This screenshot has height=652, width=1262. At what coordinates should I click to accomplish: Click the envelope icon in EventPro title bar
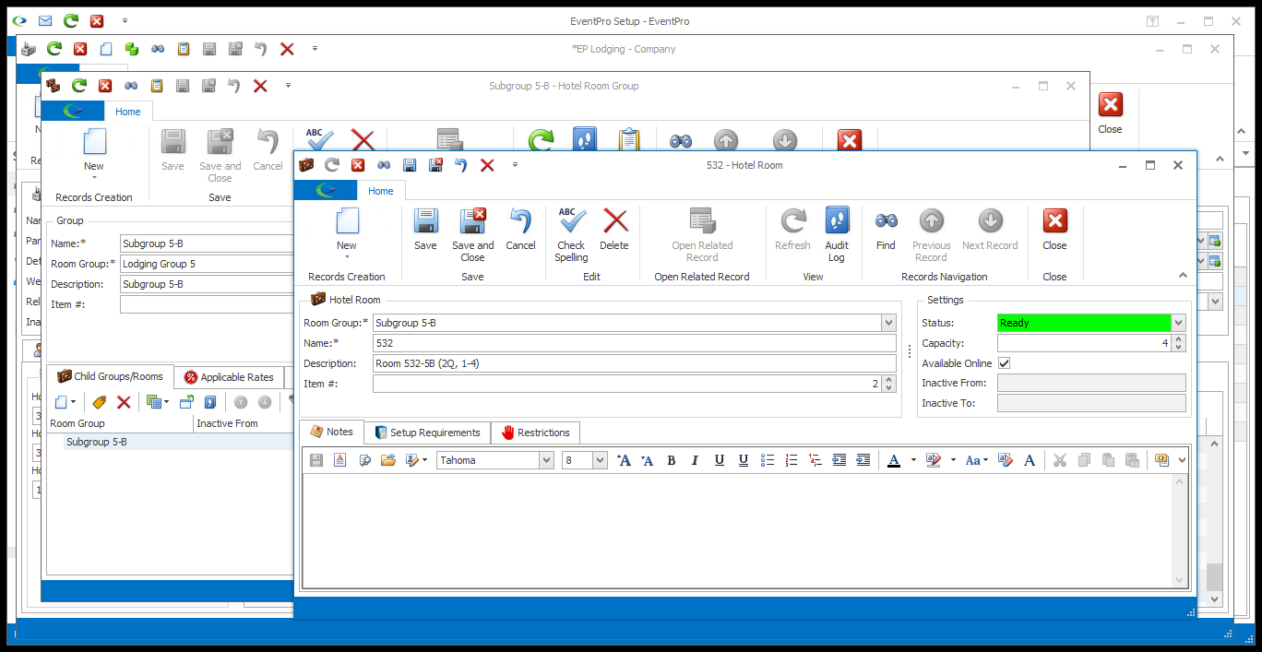(x=45, y=20)
